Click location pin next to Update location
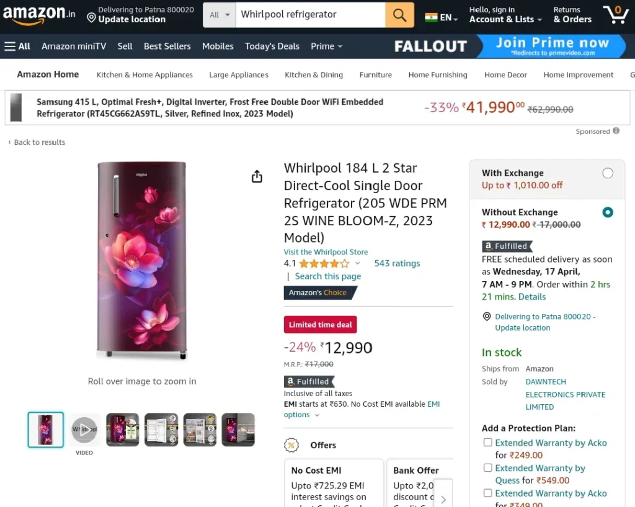This screenshot has height=507, width=635. [x=91, y=18]
